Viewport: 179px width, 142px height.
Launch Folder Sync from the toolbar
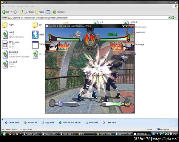click(59, 12)
